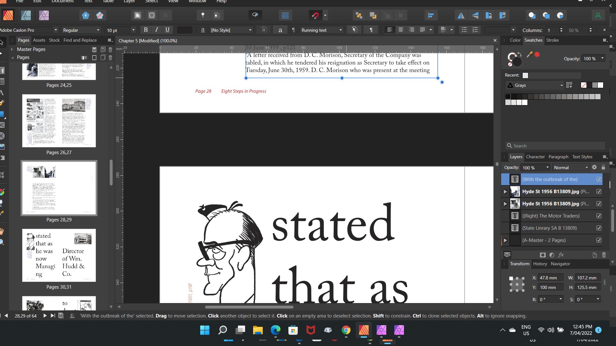Click the Columns count field
The width and height of the screenshot is (616, 346).
[552, 30]
